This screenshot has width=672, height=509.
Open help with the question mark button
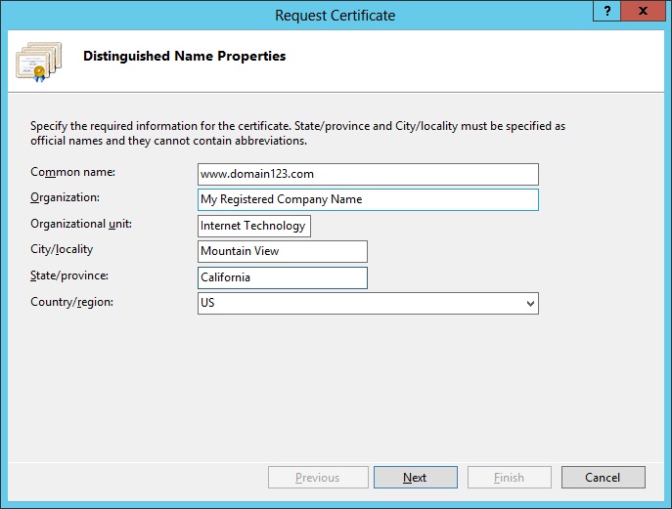tap(606, 10)
